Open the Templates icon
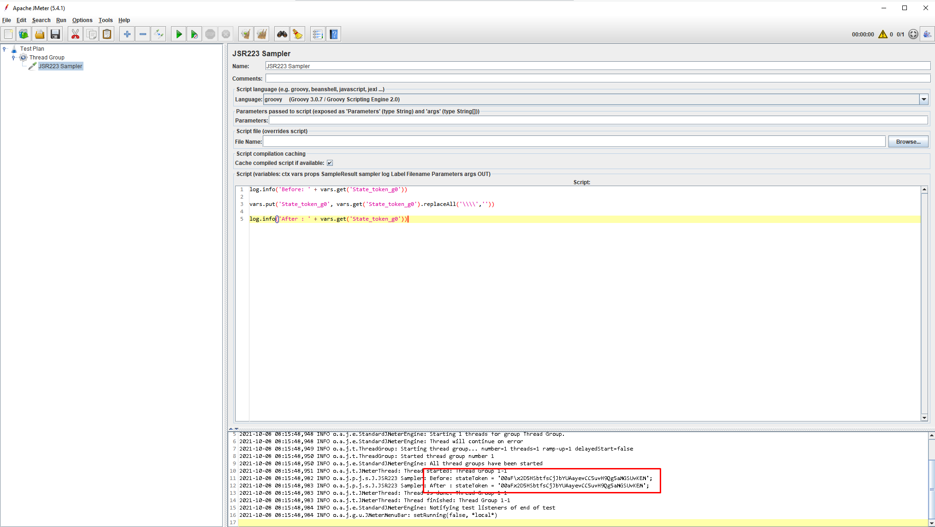The height and width of the screenshot is (527, 935). coord(24,34)
